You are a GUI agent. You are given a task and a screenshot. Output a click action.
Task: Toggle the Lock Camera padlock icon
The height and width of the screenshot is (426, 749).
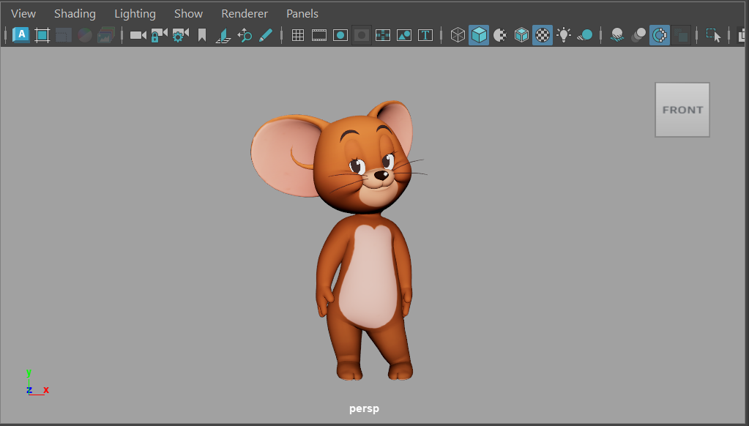(159, 35)
